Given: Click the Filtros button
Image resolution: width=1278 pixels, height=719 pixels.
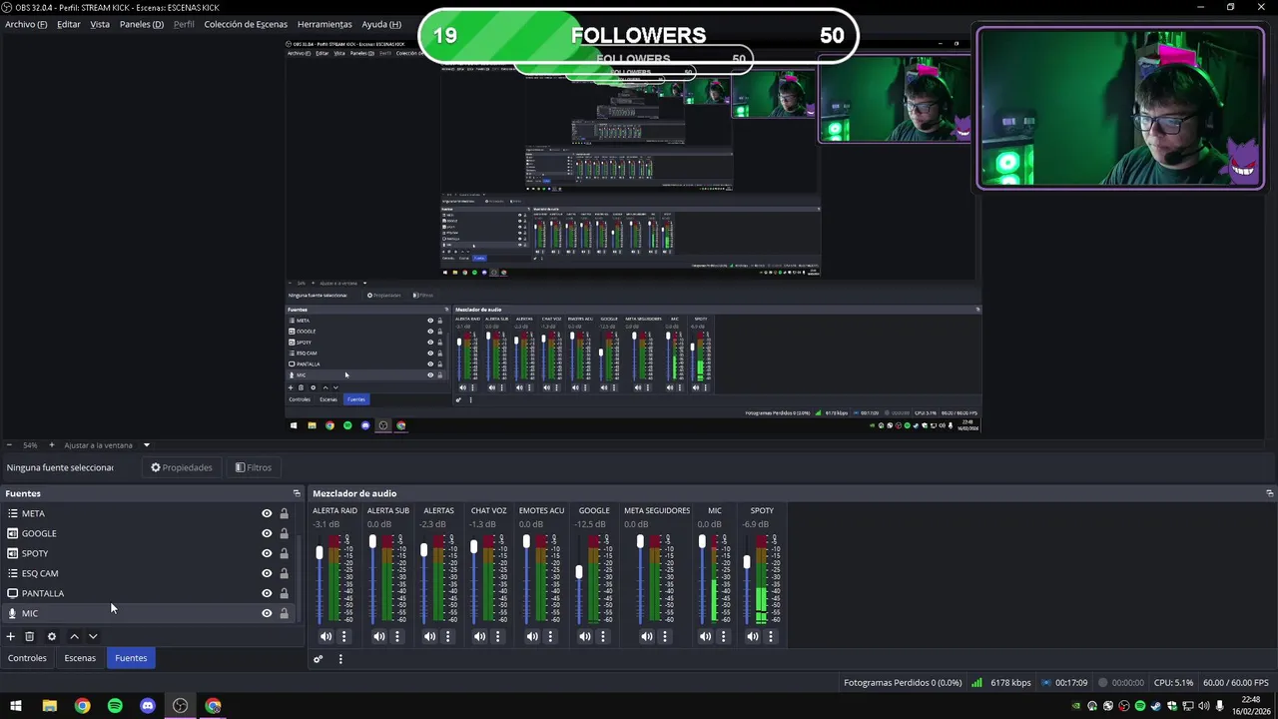Looking at the screenshot, I should coord(254,467).
